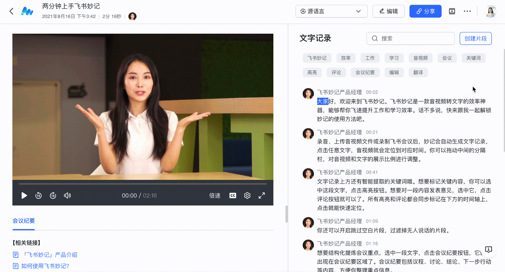Click transcript text 你还可以开启跳过空白片段
The height and width of the screenshot is (272, 505).
(x=351, y=230)
